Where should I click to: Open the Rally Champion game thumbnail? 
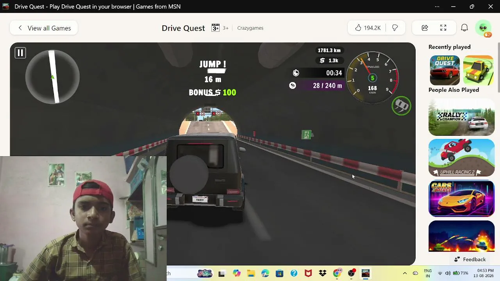pyautogui.click(x=461, y=117)
